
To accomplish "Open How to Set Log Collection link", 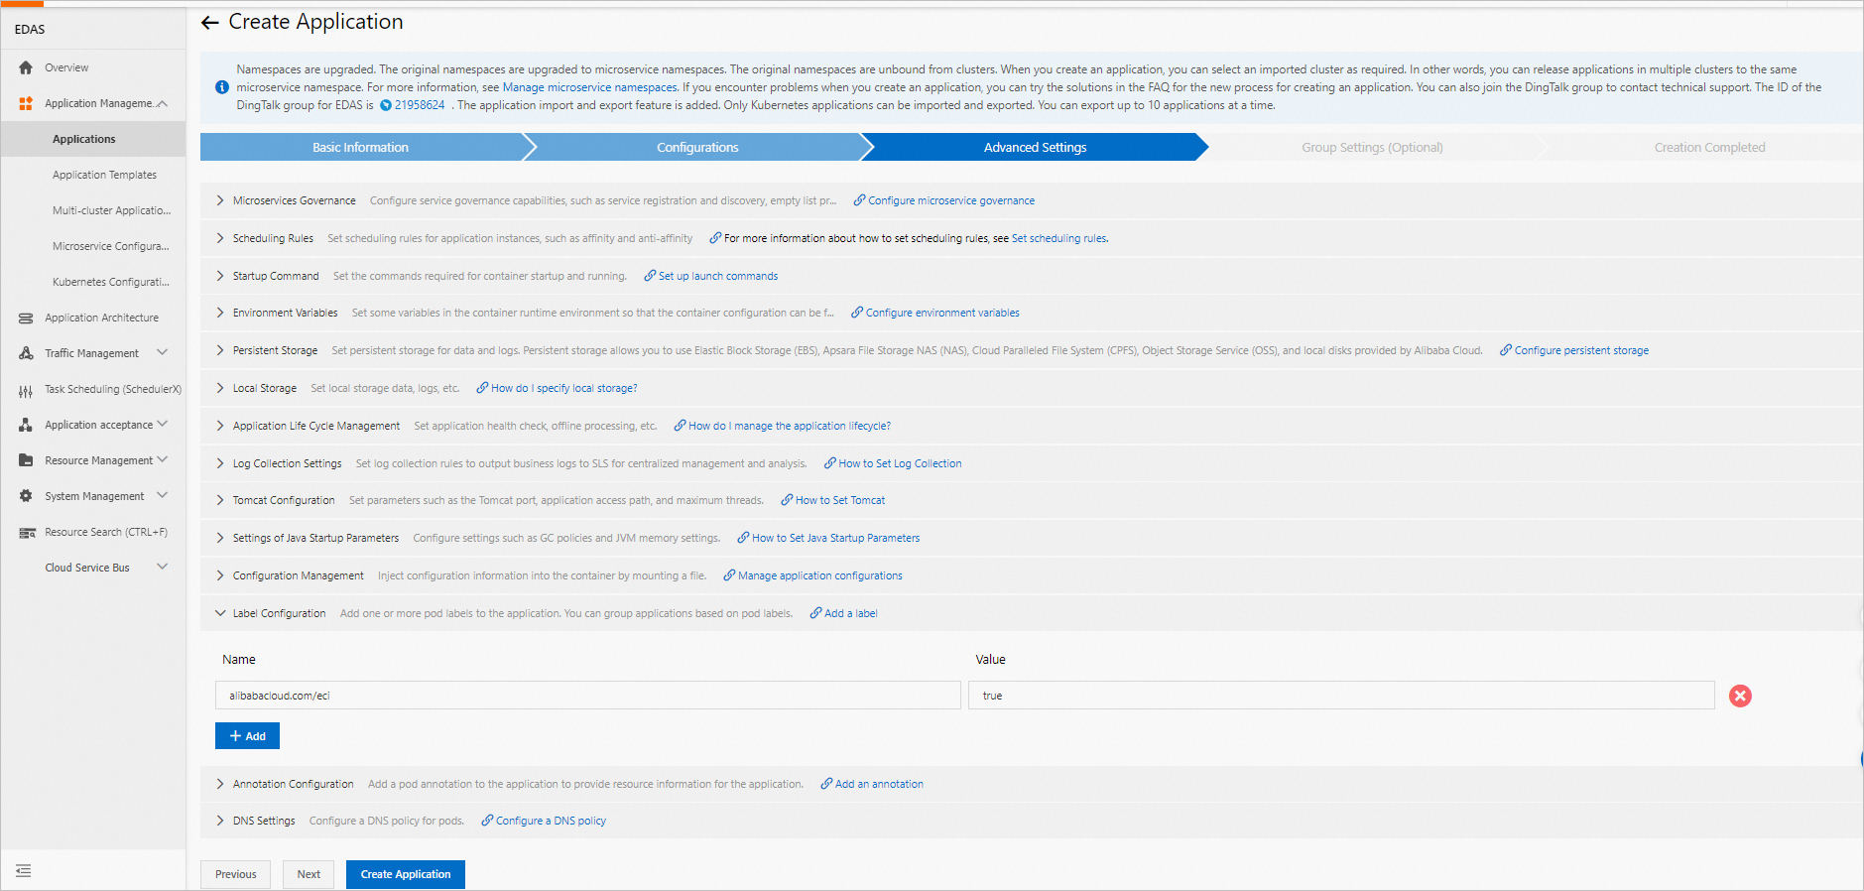I will pos(900,463).
